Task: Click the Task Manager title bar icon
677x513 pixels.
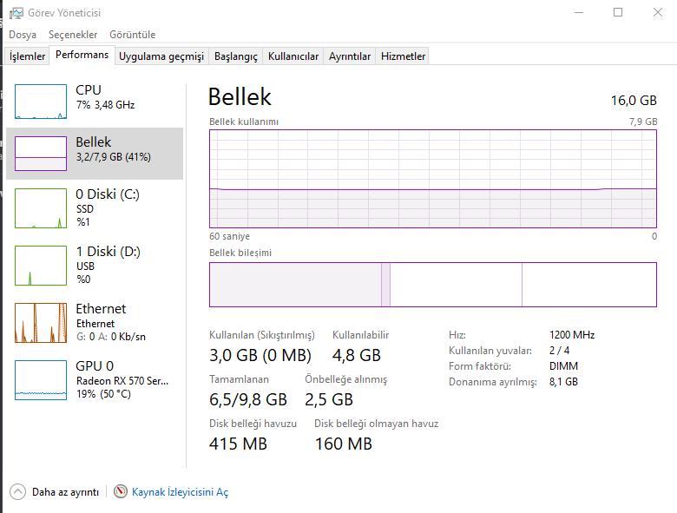Action: [16, 13]
